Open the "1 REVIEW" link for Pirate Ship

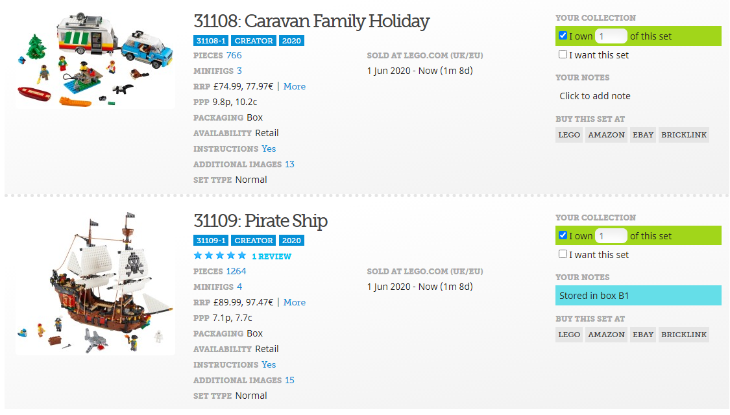271,256
